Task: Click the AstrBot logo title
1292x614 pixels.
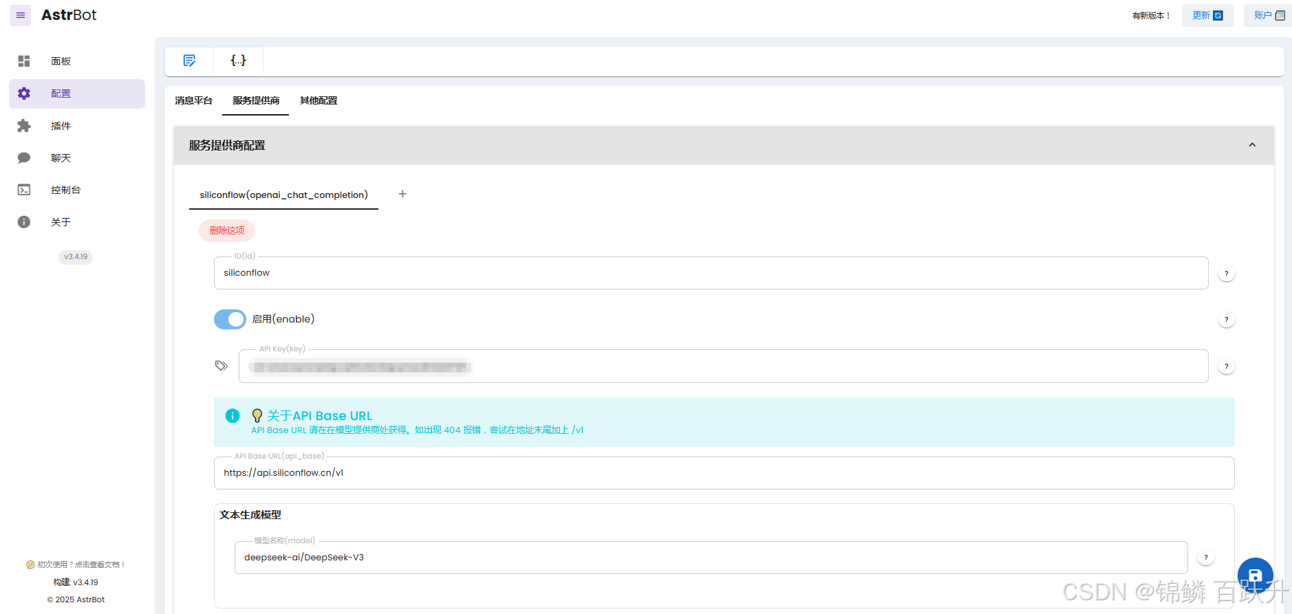Action: [69, 15]
